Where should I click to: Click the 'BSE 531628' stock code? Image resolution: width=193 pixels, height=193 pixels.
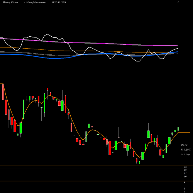point(59,2)
